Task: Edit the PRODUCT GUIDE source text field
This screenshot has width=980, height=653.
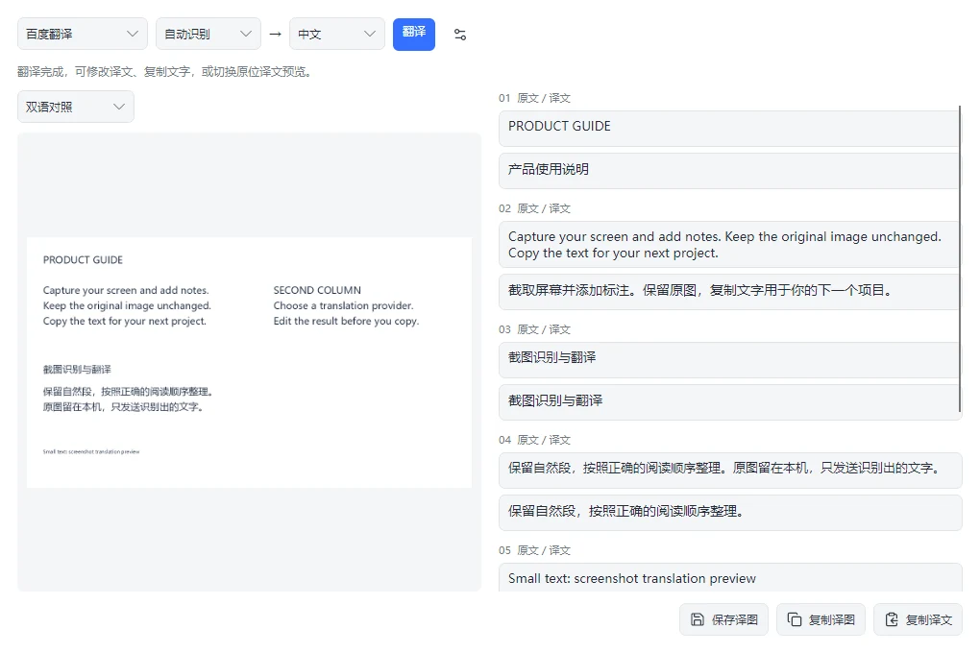Action: click(x=728, y=129)
